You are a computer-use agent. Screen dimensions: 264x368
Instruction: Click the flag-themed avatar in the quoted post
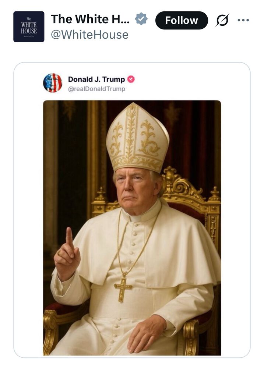(x=53, y=83)
